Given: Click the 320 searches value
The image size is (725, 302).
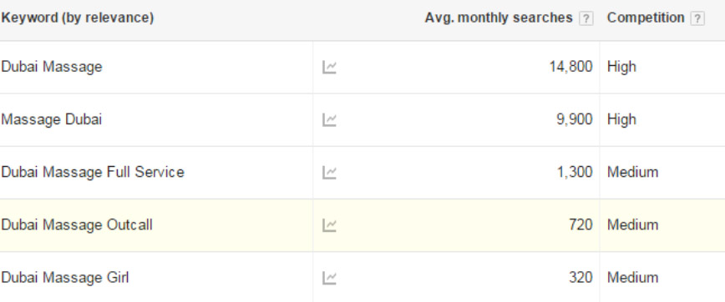Looking at the screenshot, I should click(581, 278).
